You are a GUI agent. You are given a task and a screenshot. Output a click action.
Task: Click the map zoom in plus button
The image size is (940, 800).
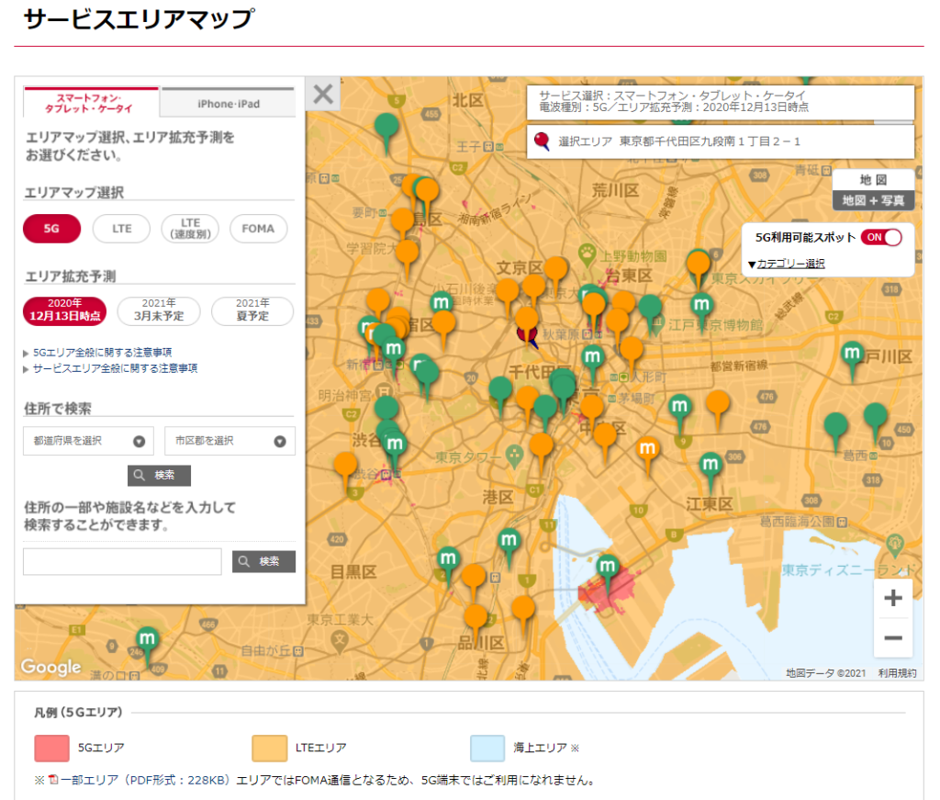tap(892, 599)
